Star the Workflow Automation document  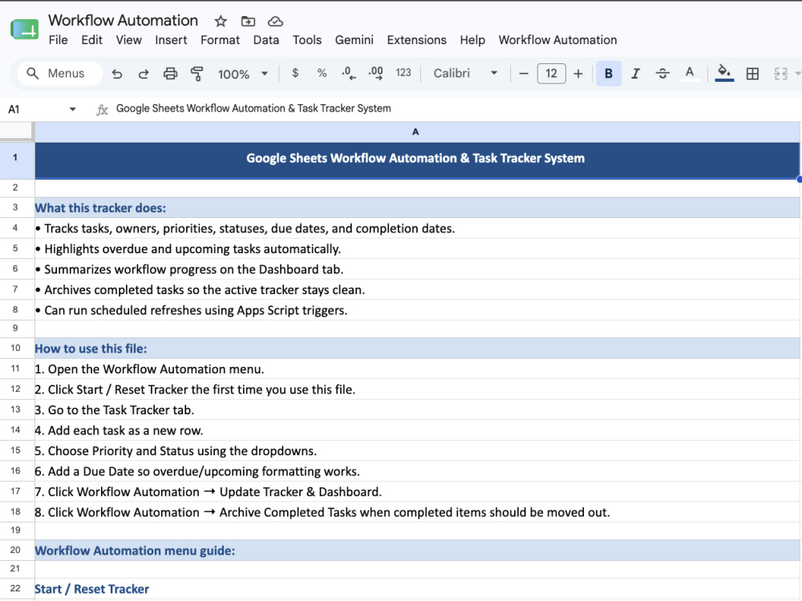221,21
